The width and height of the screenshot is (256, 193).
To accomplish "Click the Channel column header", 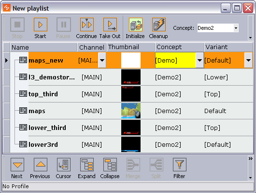I will click(x=92, y=47).
